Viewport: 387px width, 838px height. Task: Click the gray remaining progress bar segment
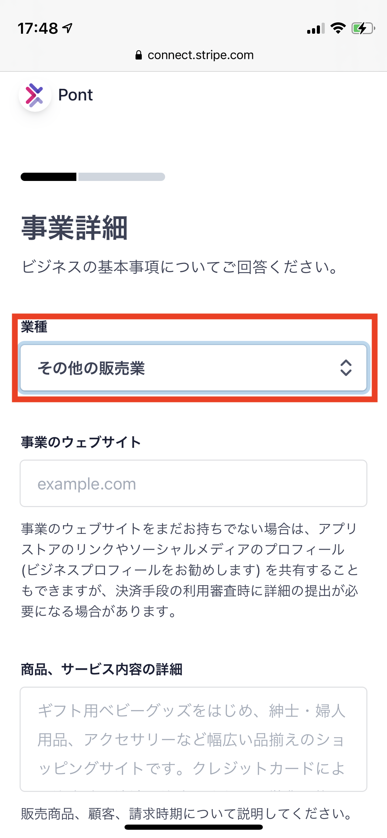point(122,177)
